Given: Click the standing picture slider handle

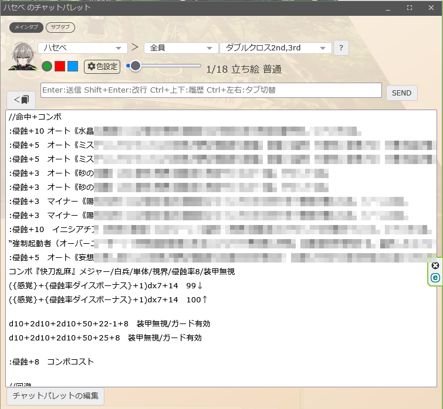Looking at the screenshot, I should pyautogui.click(x=135, y=66).
